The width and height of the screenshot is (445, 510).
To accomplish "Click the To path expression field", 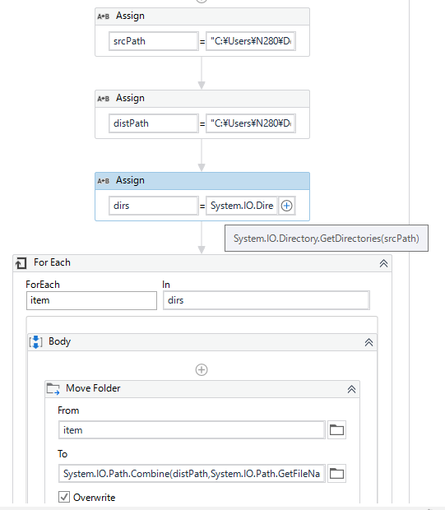I will tap(192, 473).
